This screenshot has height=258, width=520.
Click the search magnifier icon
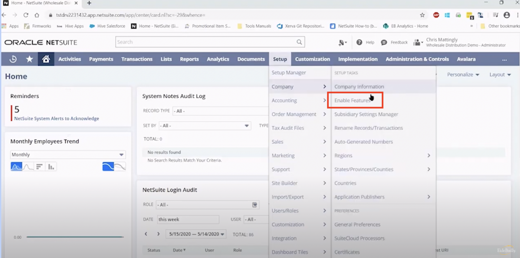(299, 42)
